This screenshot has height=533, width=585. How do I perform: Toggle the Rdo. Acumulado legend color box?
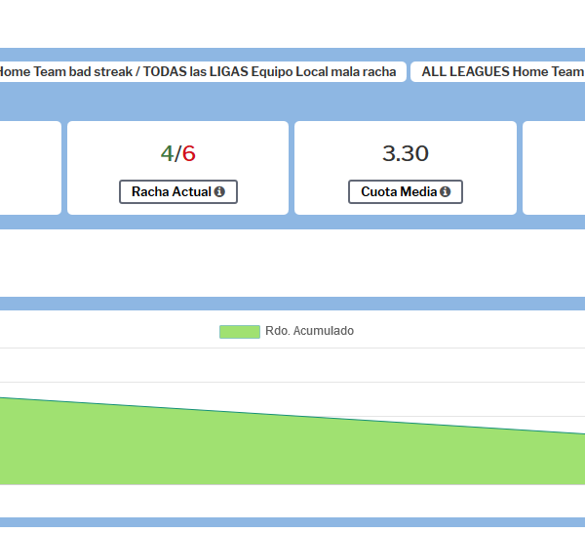pos(240,332)
